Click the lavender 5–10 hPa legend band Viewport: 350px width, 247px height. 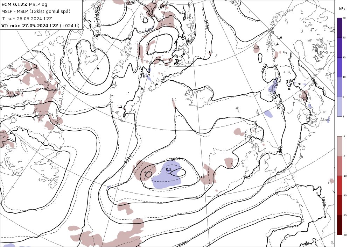coord(339,87)
